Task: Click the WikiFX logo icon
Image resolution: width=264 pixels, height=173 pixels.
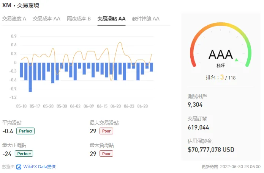Action: point(19,167)
